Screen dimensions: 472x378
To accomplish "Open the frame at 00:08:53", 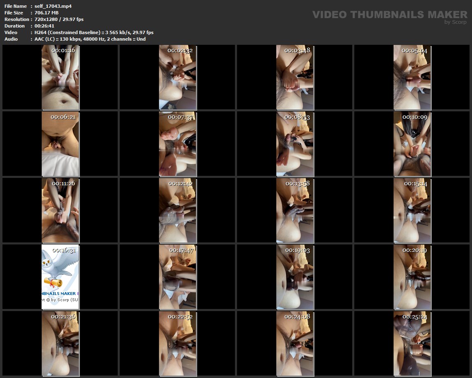I will click(295, 144).
